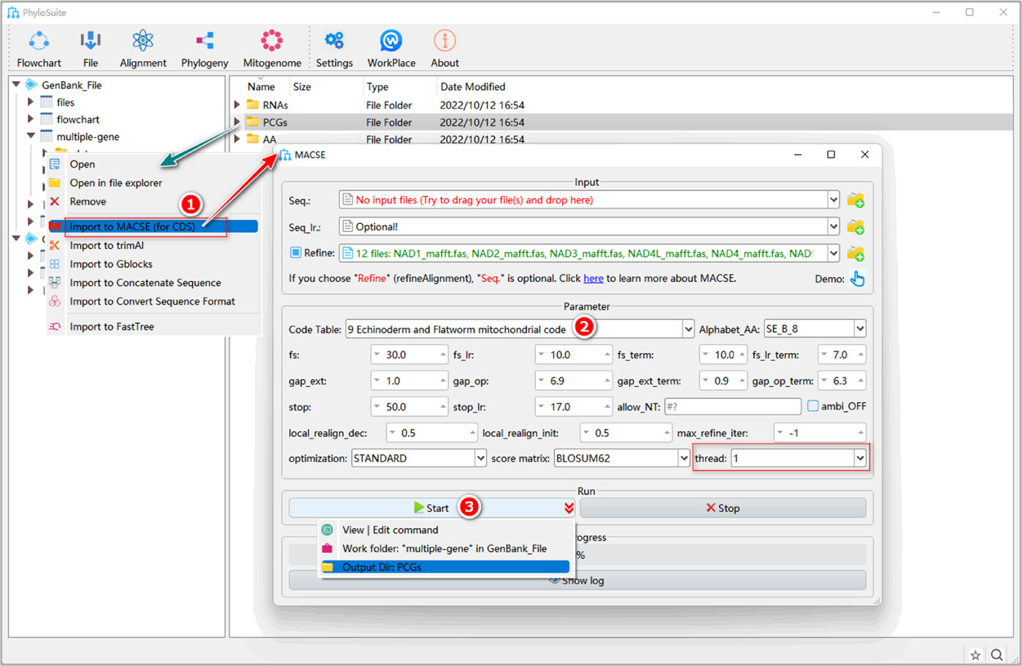
Task: Click the multiple-gene table icon in tree
Action: [x=47, y=136]
